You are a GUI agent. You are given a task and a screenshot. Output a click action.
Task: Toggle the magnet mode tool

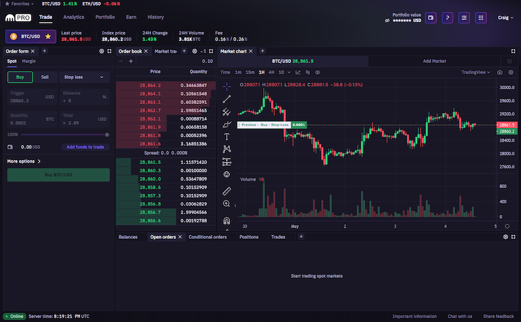(227, 221)
